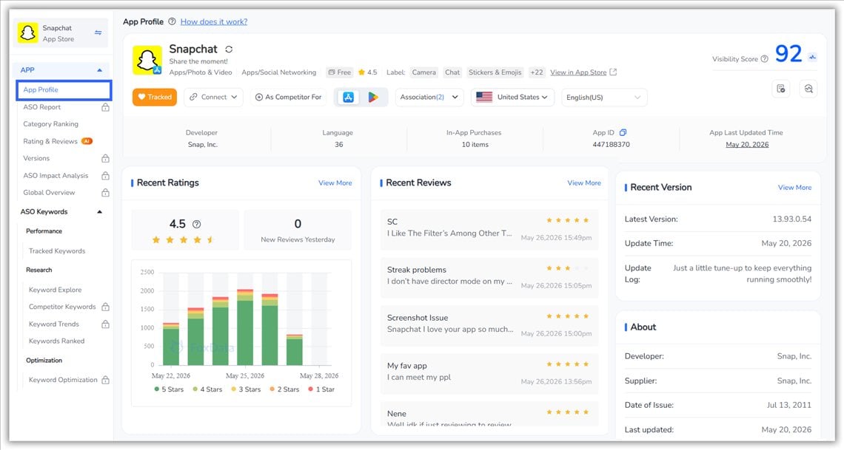Open the App Profile help question icon
Screen dimensions: 844x450
pos(172,21)
